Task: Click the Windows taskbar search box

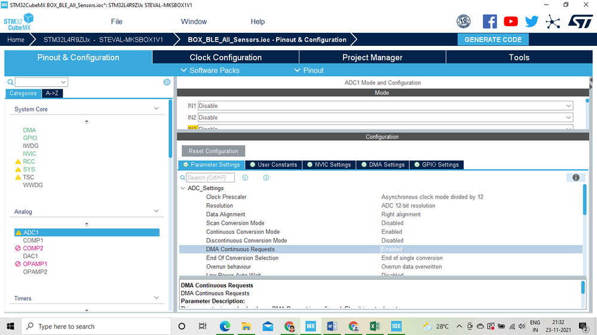Action: [97, 326]
